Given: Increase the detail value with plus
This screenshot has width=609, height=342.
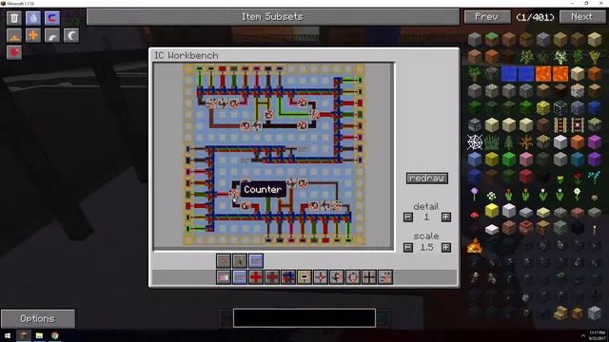Looking at the screenshot, I should tap(446, 218).
